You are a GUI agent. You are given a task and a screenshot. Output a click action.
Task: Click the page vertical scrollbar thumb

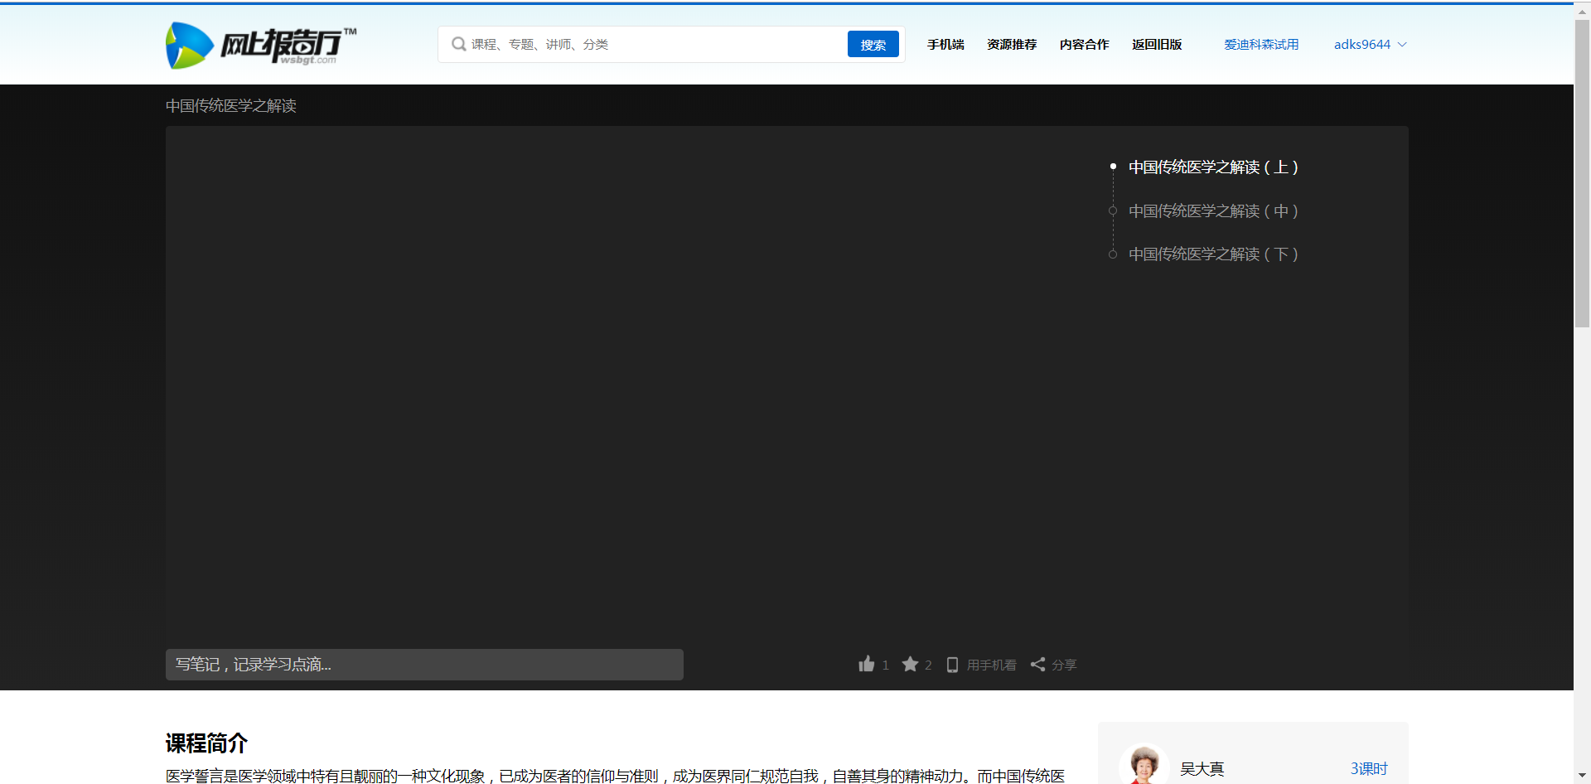1582,174
